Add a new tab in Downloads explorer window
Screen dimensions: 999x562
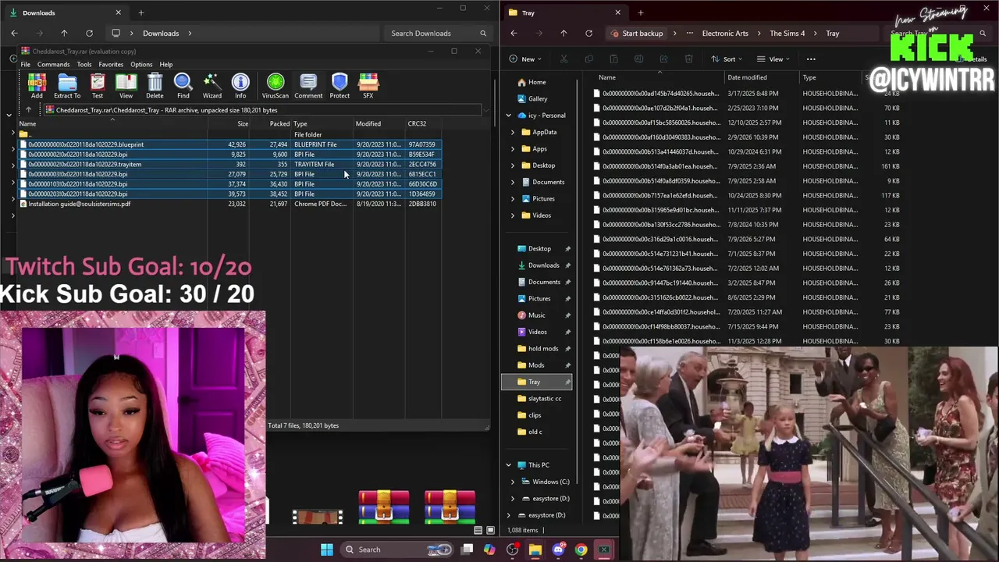point(141,12)
